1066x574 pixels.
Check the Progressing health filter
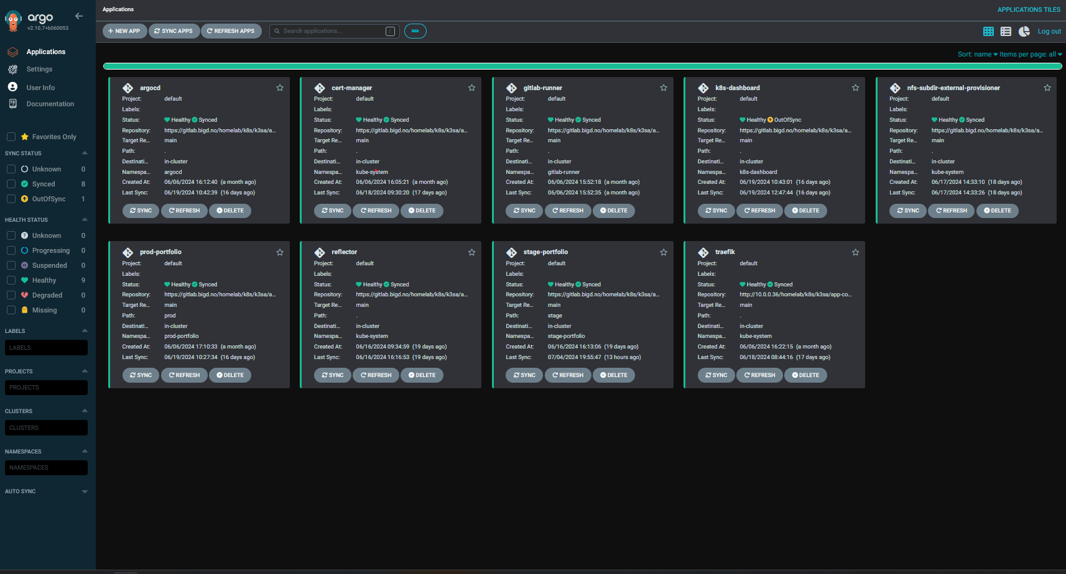11,250
